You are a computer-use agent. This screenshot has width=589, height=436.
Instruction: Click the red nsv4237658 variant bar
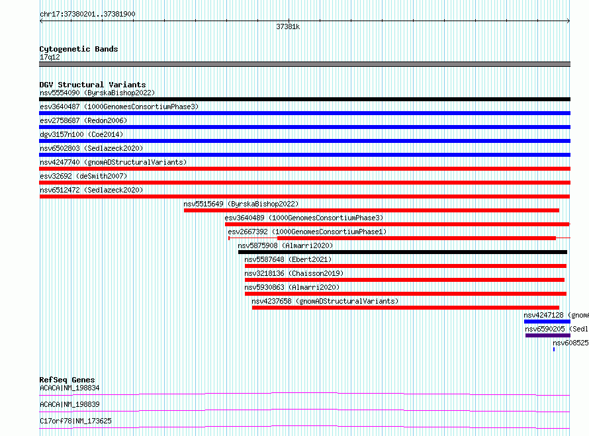406,308
